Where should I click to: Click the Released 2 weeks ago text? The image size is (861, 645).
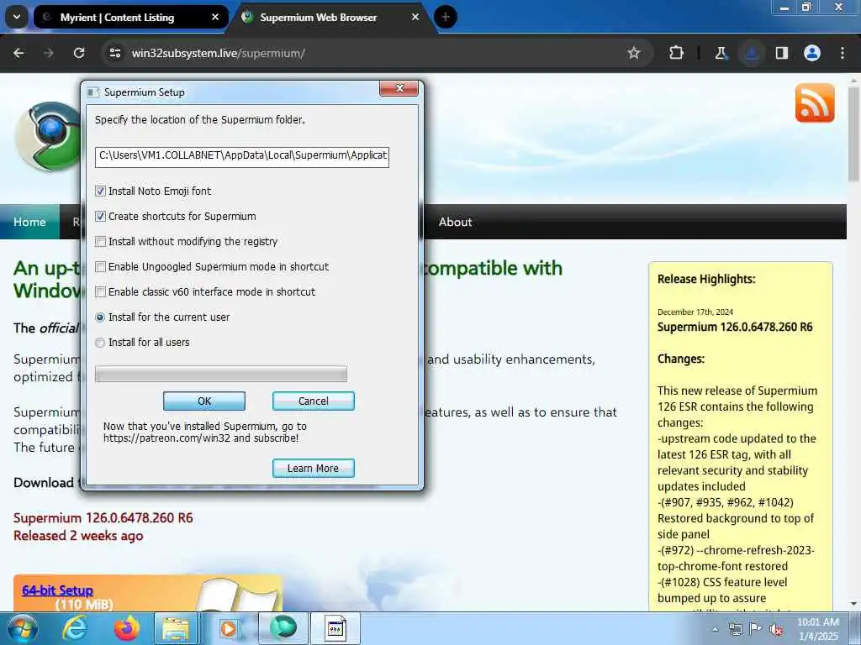[78, 536]
